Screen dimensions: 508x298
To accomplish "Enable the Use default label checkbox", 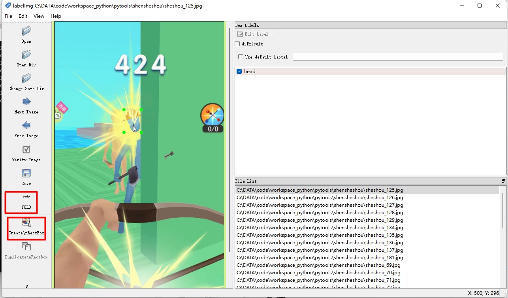I will click(x=241, y=57).
